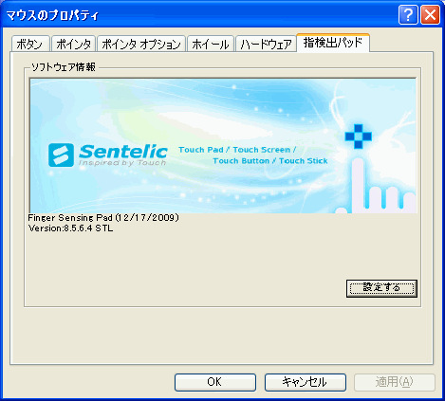
Task: Click the blue plus cross icon
Action: pyautogui.click(x=358, y=137)
